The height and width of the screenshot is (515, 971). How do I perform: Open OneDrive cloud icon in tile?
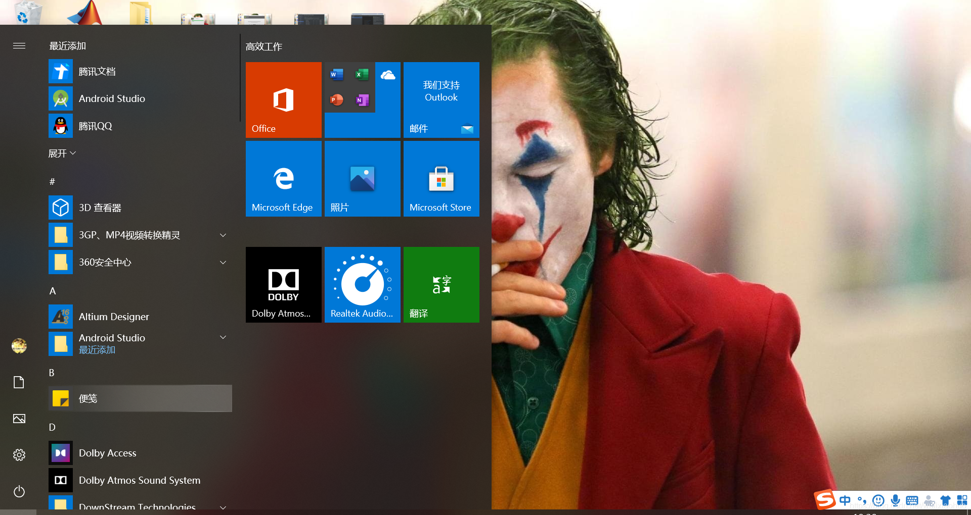click(x=388, y=75)
